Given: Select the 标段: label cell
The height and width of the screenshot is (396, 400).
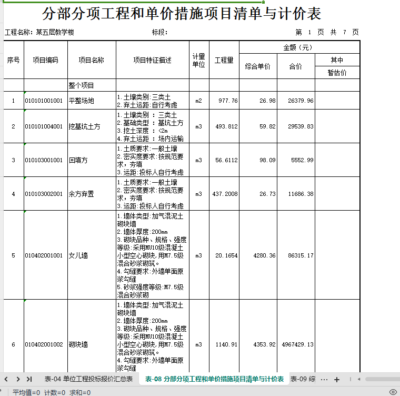Looking at the screenshot, I should pyautogui.click(x=159, y=32).
